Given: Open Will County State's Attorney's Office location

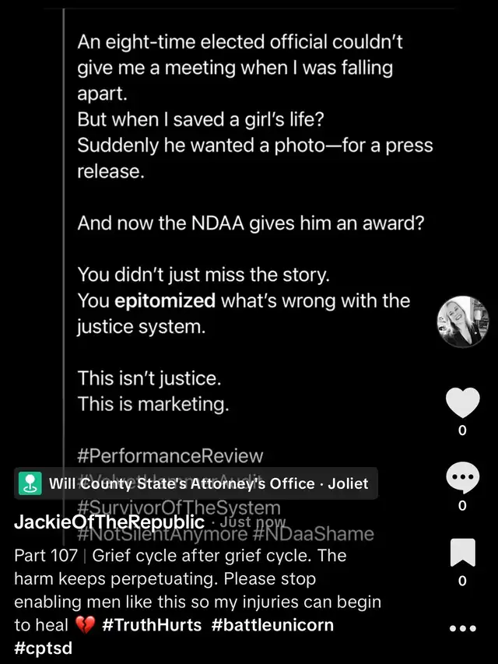Looking at the screenshot, I should [x=209, y=484].
